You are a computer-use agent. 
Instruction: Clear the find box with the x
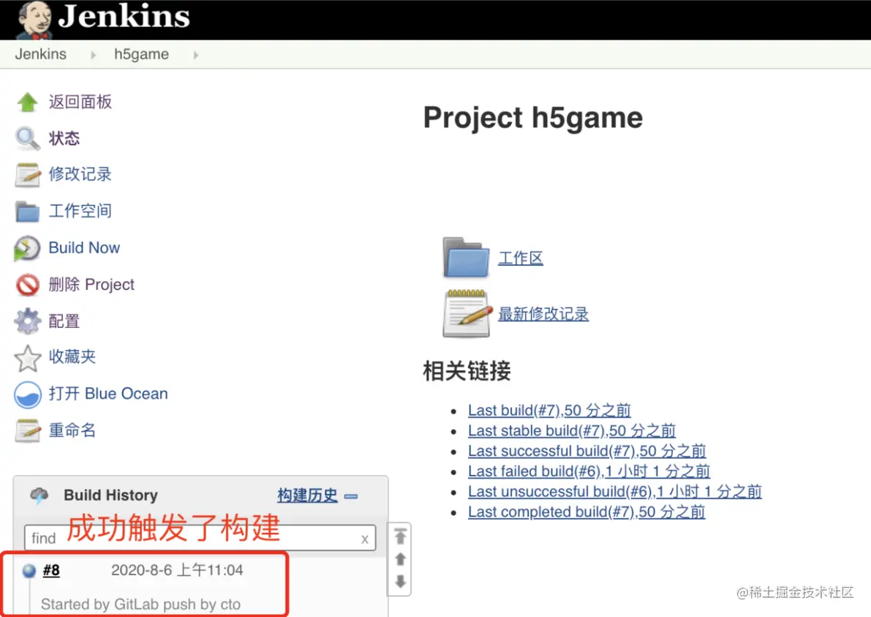[x=364, y=539]
